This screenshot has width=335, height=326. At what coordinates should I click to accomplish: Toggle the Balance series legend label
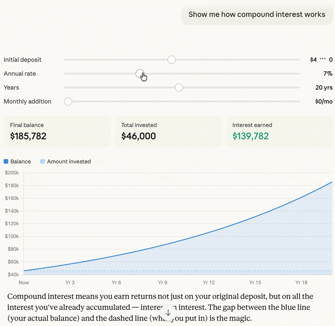21,161
